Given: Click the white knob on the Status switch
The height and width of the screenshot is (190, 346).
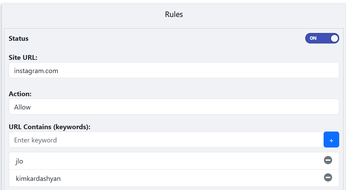Looking at the screenshot, I should tap(334, 38).
